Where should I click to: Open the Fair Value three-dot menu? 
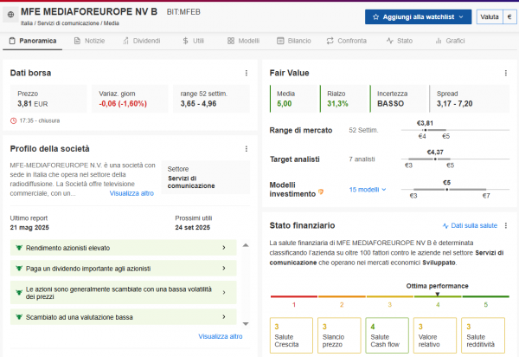(x=506, y=73)
